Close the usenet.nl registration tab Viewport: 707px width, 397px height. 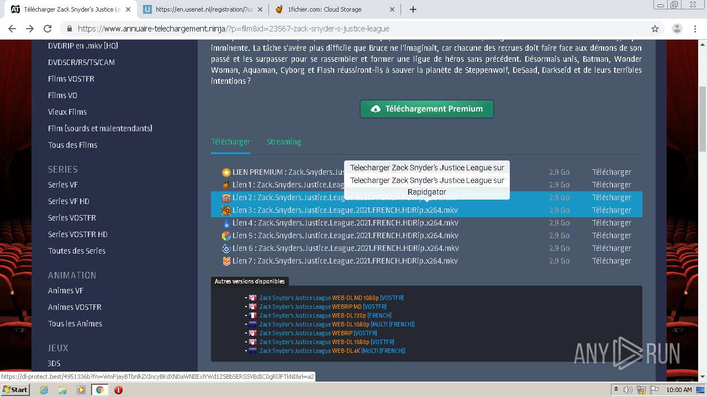click(260, 9)
